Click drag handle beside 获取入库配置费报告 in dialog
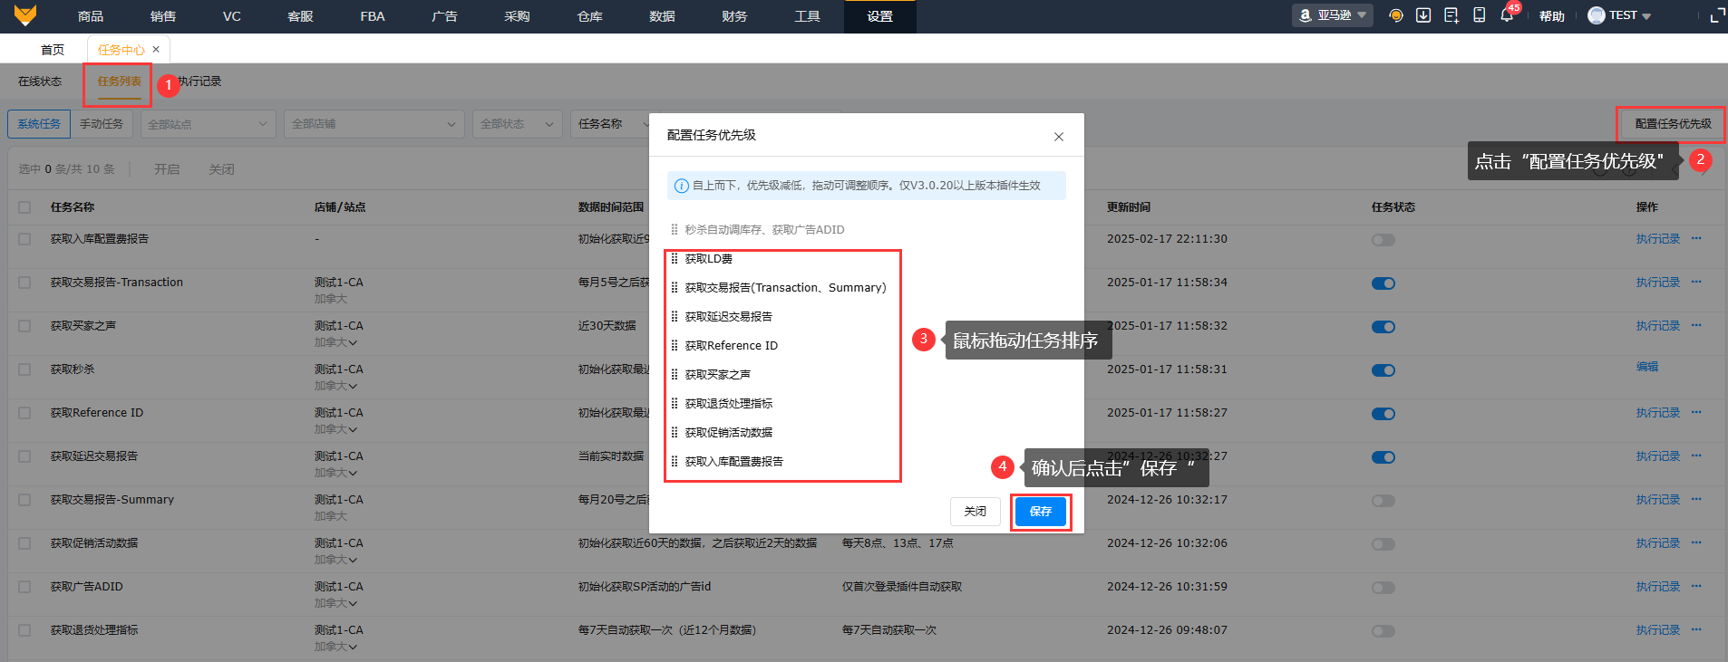 675,462
